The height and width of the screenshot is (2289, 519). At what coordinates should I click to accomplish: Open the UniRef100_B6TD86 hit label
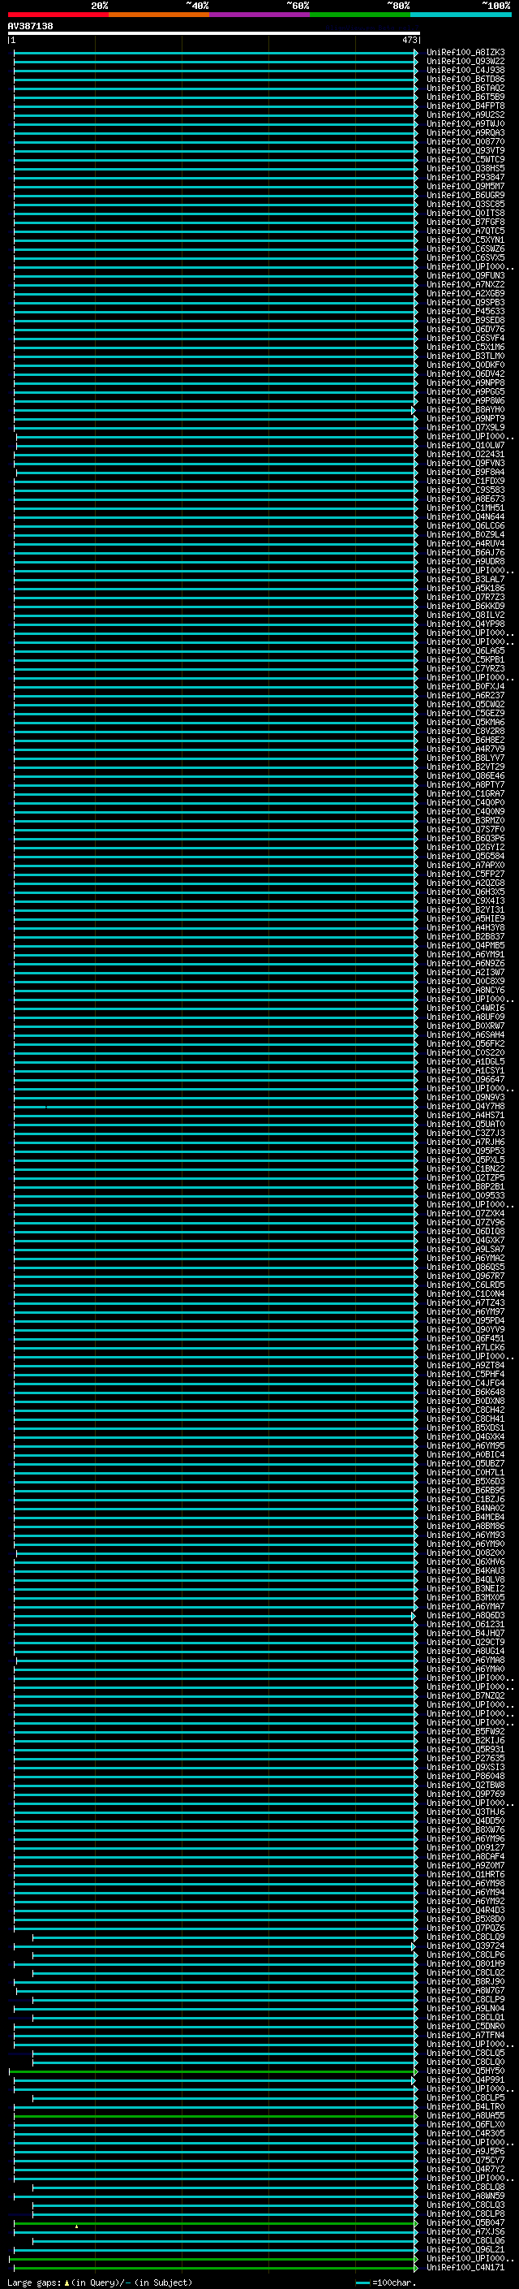465,79
